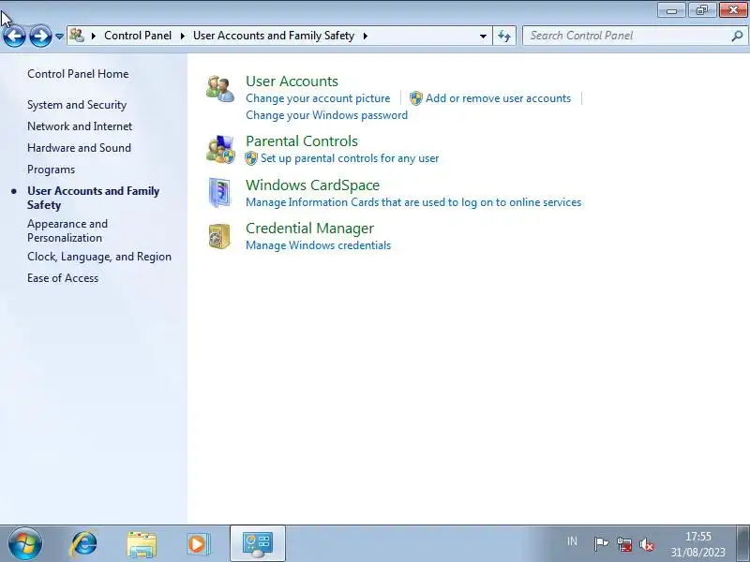This screenshot has width=750, height=562.
Task: Click the Back navigation arrow
Action: pyautogui.click(x=14, y=36)
